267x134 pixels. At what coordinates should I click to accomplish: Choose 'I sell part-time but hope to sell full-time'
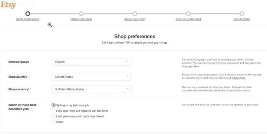[x=53, y=111]
